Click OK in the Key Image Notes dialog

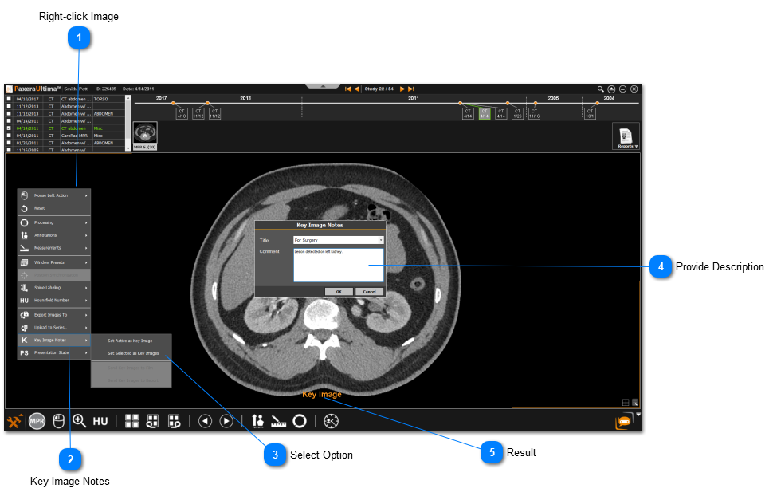338,291
